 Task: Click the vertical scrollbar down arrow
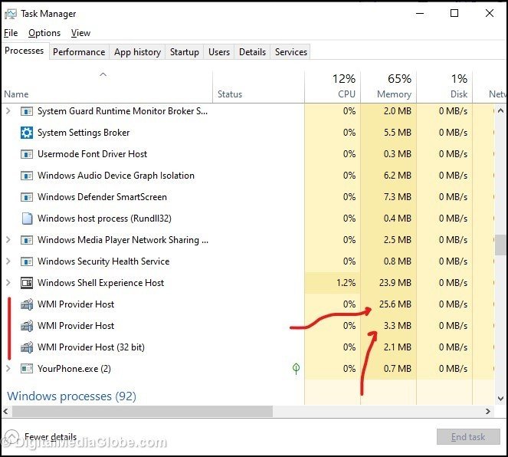point(500,398)
